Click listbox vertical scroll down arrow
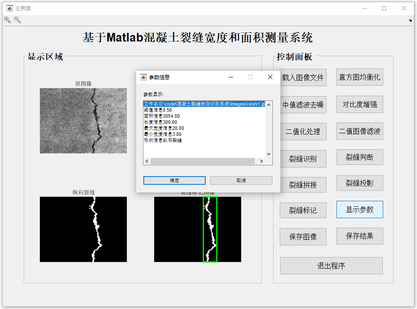 [x=268, y=154]
